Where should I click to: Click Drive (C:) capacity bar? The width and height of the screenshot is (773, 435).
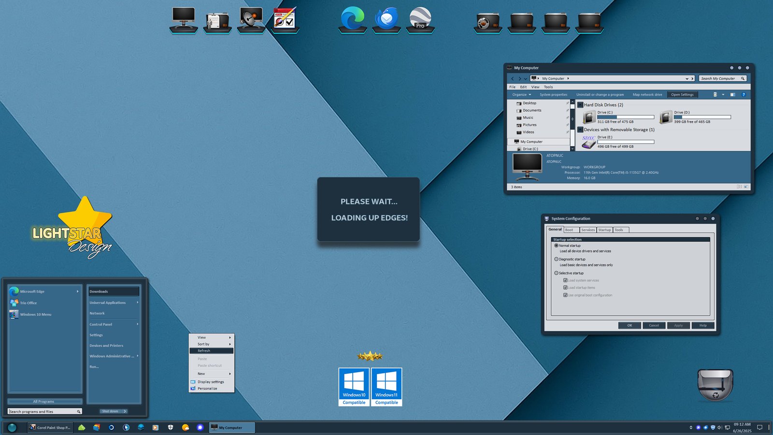[x=626, y=117]
